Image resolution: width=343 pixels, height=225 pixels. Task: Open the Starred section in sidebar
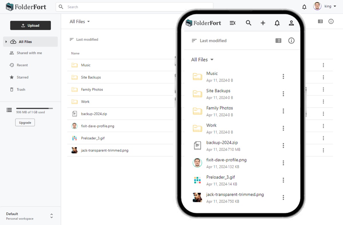point(22,77)
